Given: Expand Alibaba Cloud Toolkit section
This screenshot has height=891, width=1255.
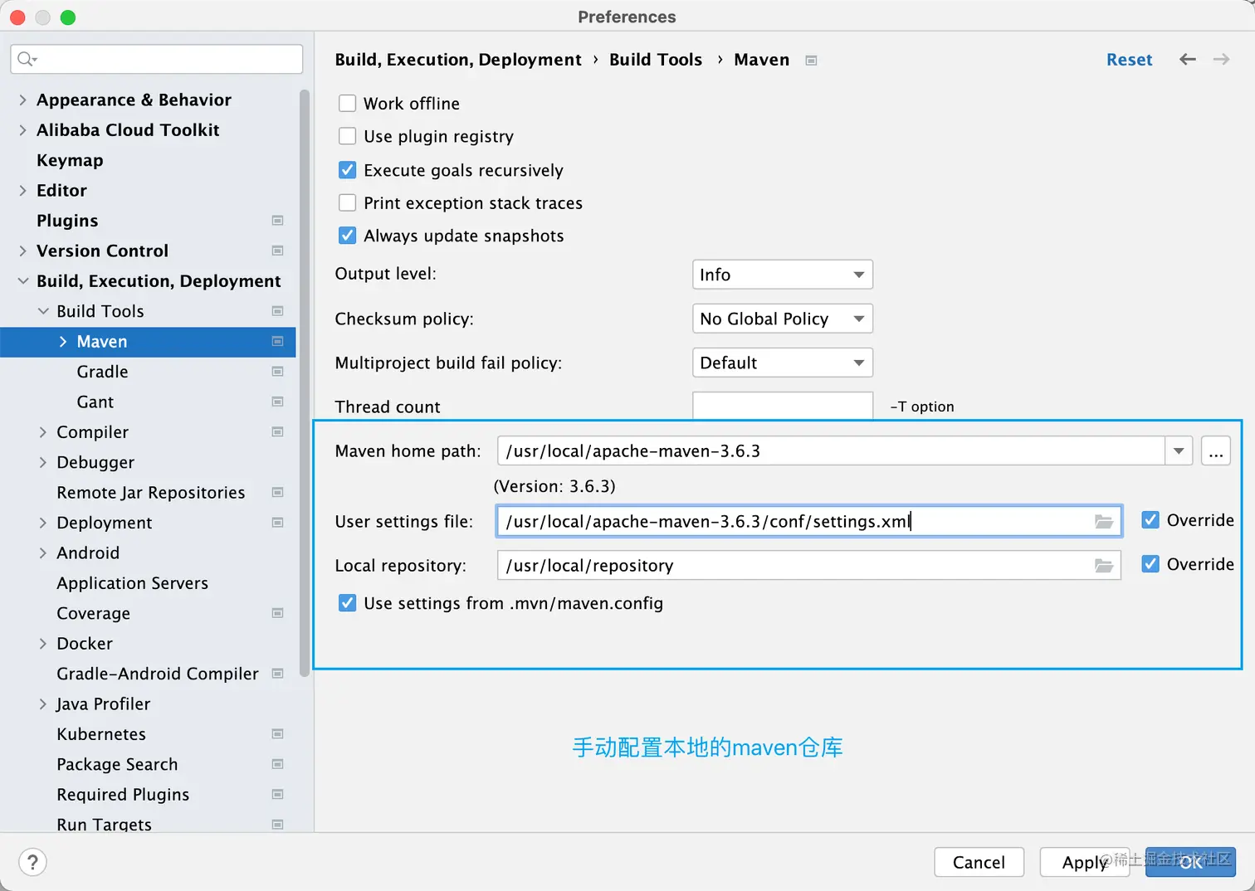Looking at the screenshot, I should [x=22, y=130].
